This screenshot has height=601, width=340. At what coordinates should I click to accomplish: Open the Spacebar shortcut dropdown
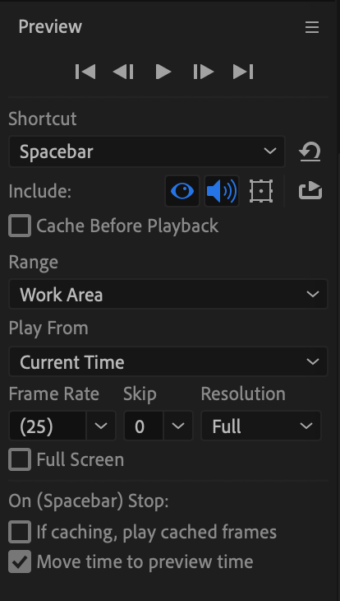pyautogui.click(x=147, y=151)
